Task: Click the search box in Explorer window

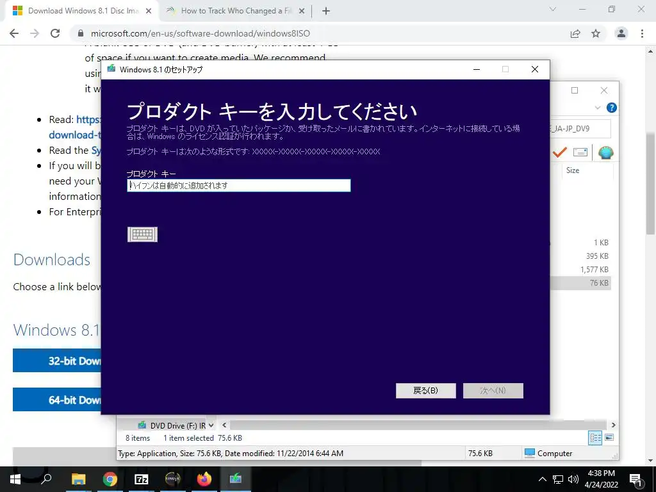Action: pyautogui.click(x=580, y=128)
